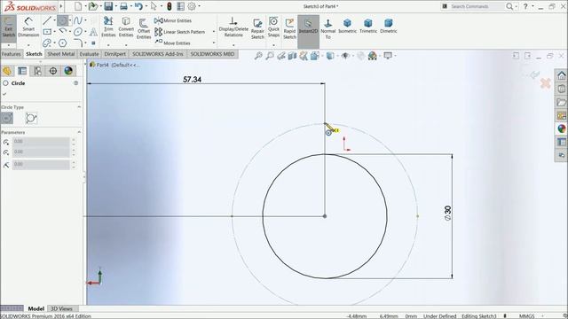Cancel sketch using the red X corner icon
The width and height of the screenshot is (568, 319).
pyautogui.click(x=546, y=83)
